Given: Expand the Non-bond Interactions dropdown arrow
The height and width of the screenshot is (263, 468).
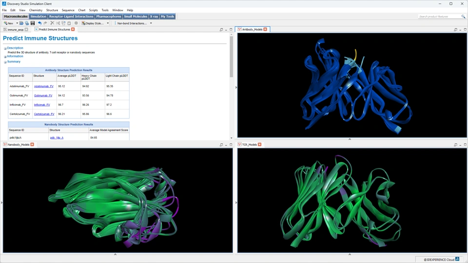Looking at the screenshot, I should 151,23.
